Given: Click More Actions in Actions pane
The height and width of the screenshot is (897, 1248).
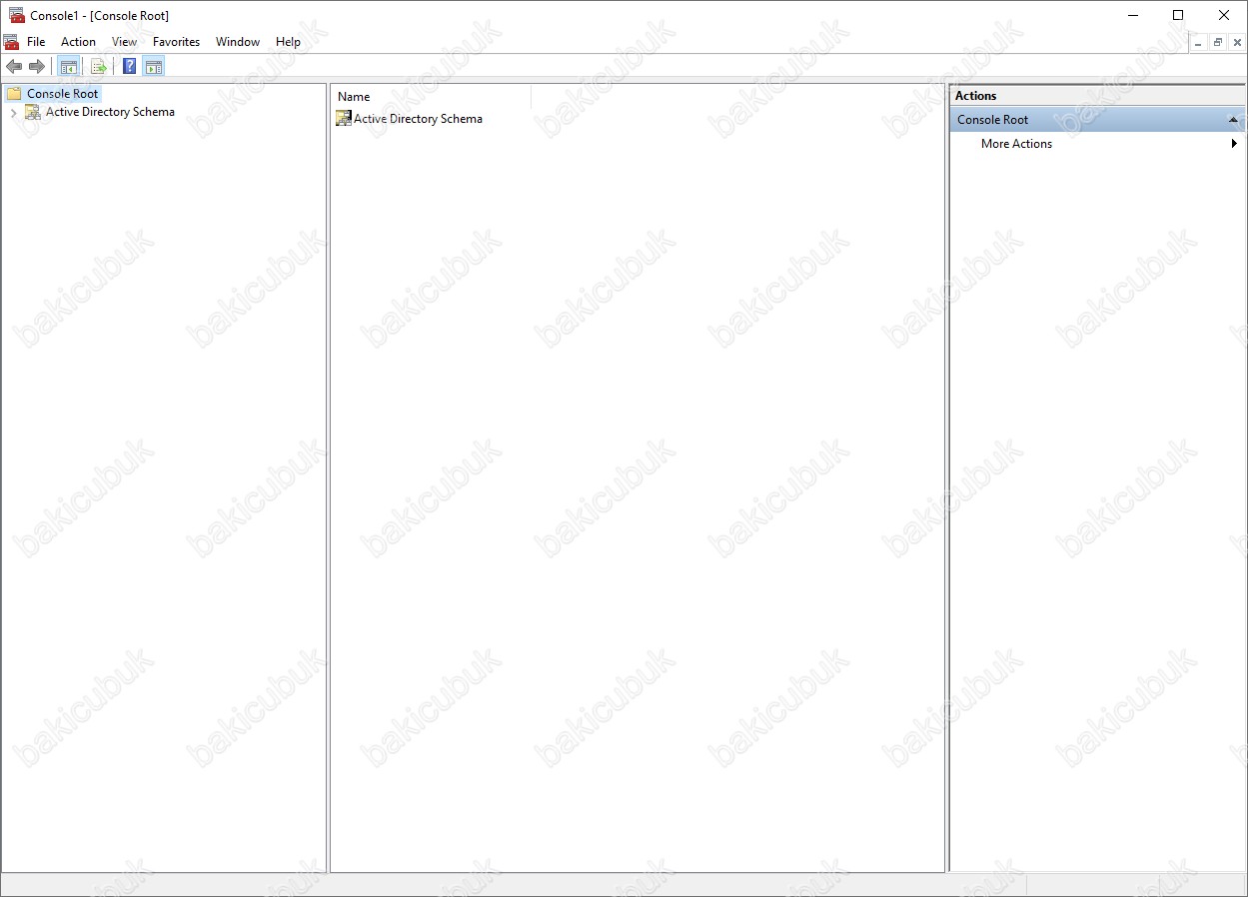Looking at the screenshot, I should click(x=1016, y=144).
